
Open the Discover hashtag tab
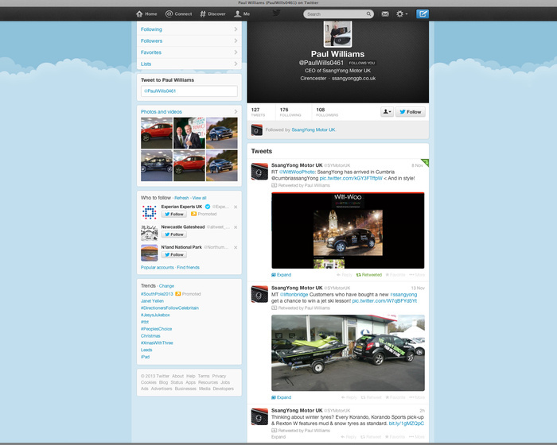coord(212,14)
